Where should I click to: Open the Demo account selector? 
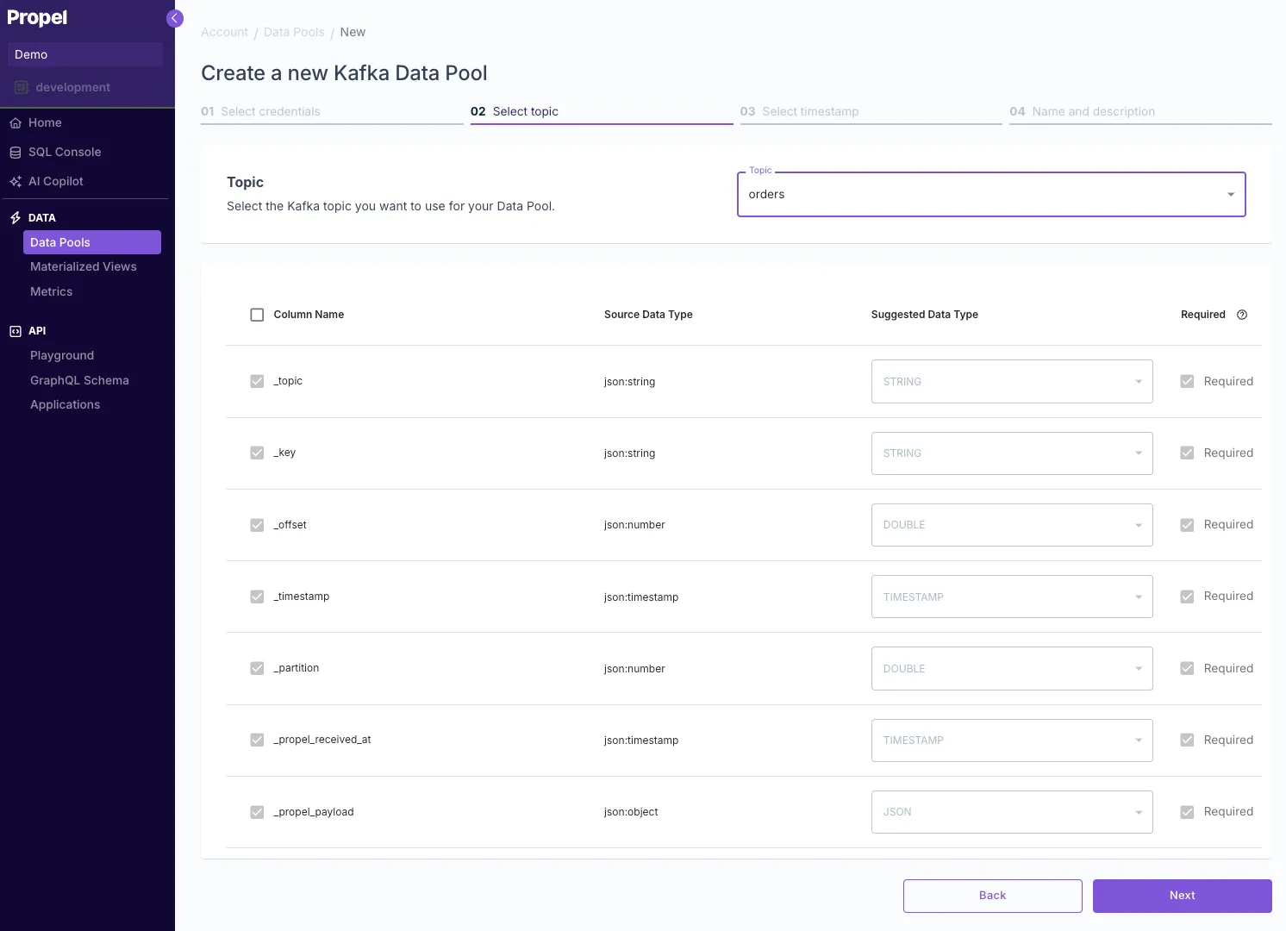84,54
